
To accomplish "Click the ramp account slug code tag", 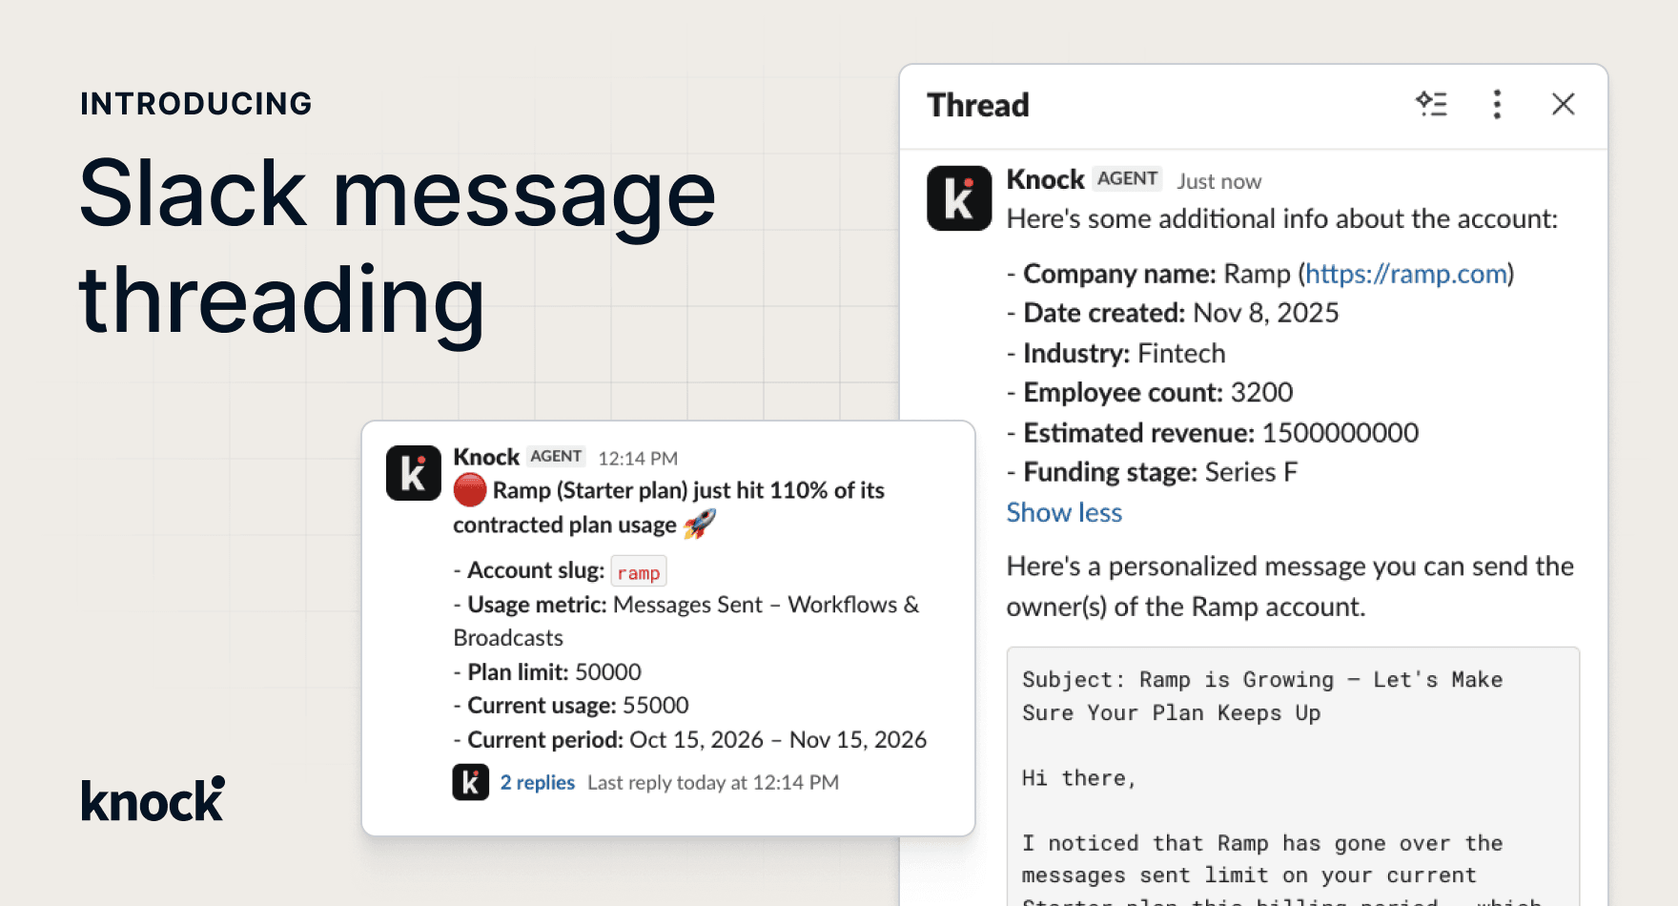I will tap(639, 572).
